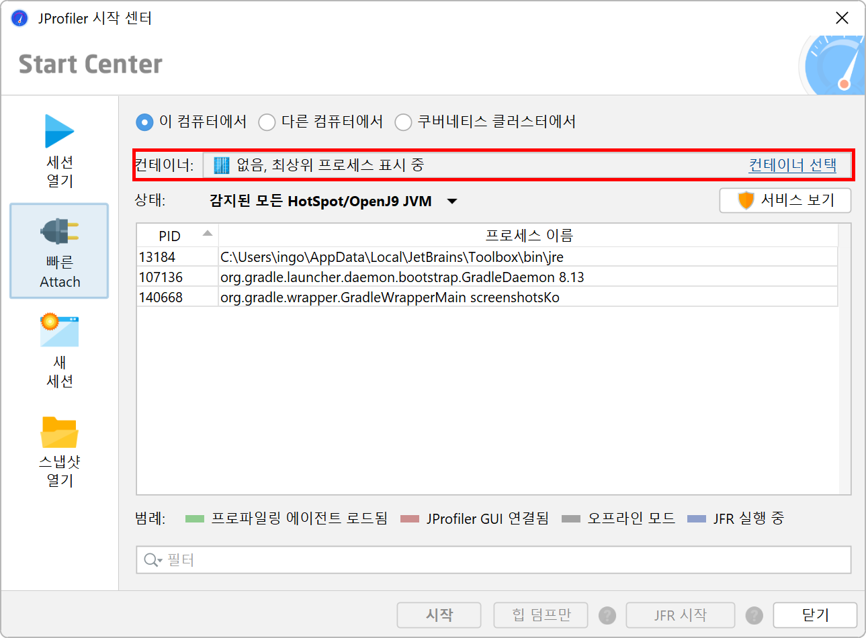This screenshot has width=866, height=638.
Task: Sort by the PID column header
Action: pyautogui.click(x=177, y=236)
